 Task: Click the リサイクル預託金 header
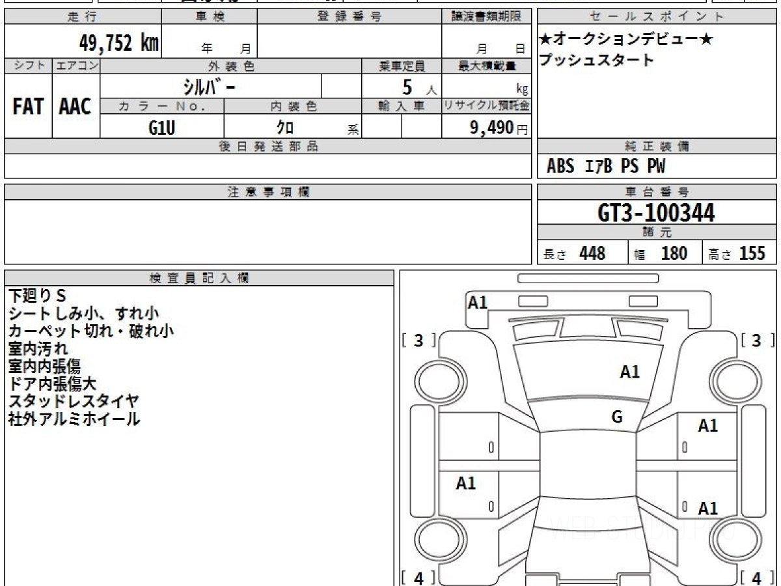486,106
